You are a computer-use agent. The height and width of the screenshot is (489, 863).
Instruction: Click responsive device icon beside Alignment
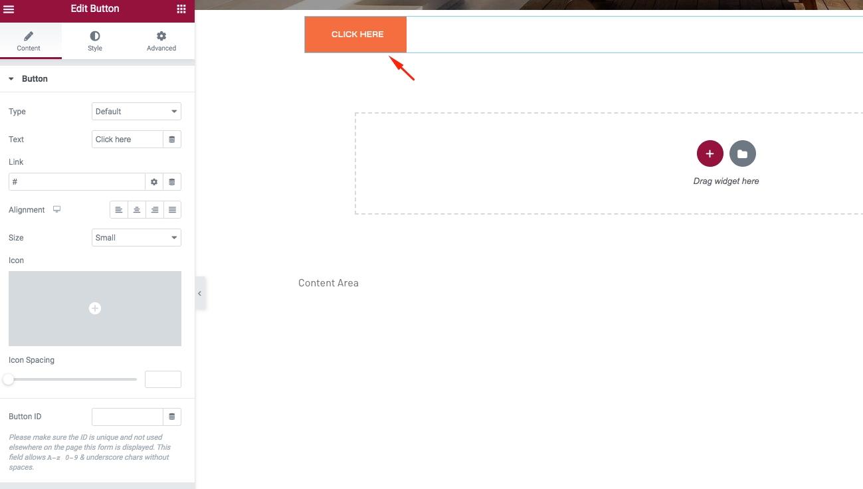57,210
